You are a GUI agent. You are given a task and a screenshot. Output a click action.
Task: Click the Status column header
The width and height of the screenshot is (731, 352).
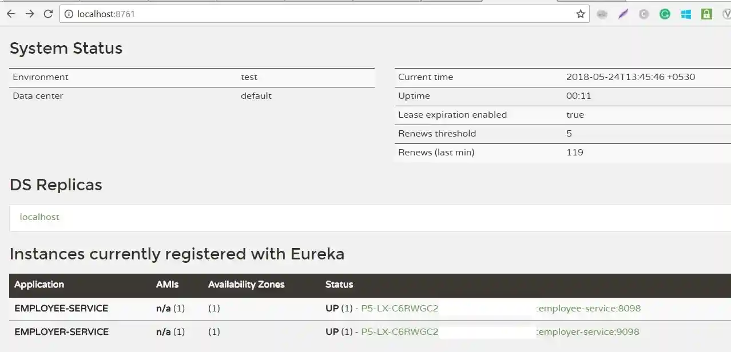[339, 285]
